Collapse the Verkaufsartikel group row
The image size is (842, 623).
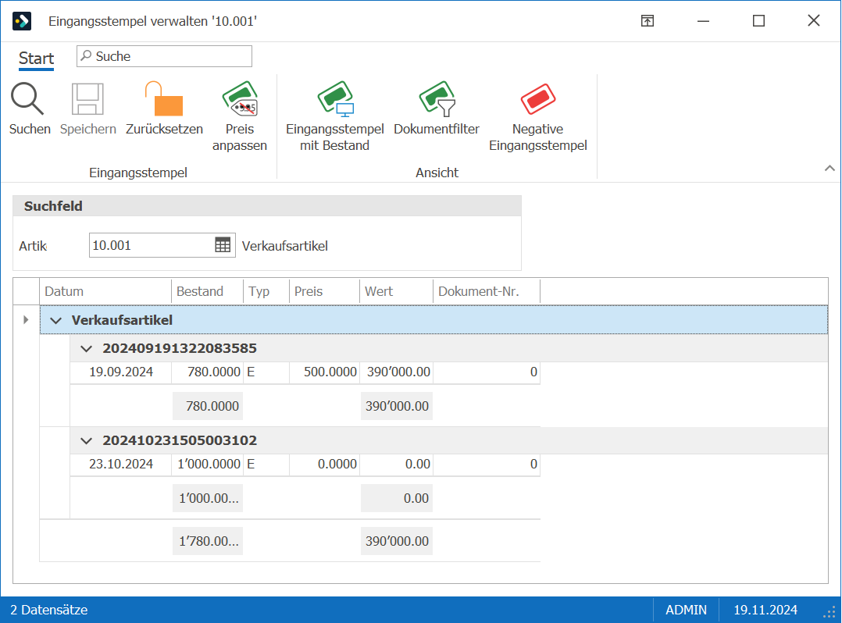pos(56,320)
